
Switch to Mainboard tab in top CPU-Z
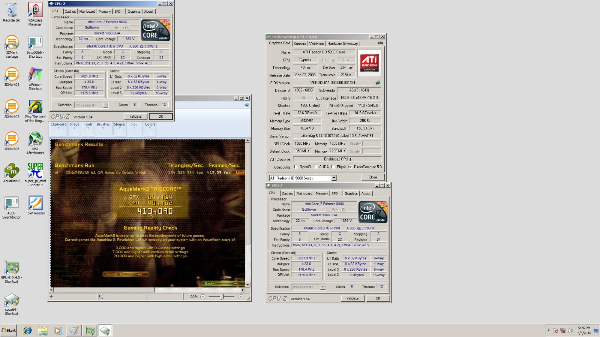(x=87, y=12)
